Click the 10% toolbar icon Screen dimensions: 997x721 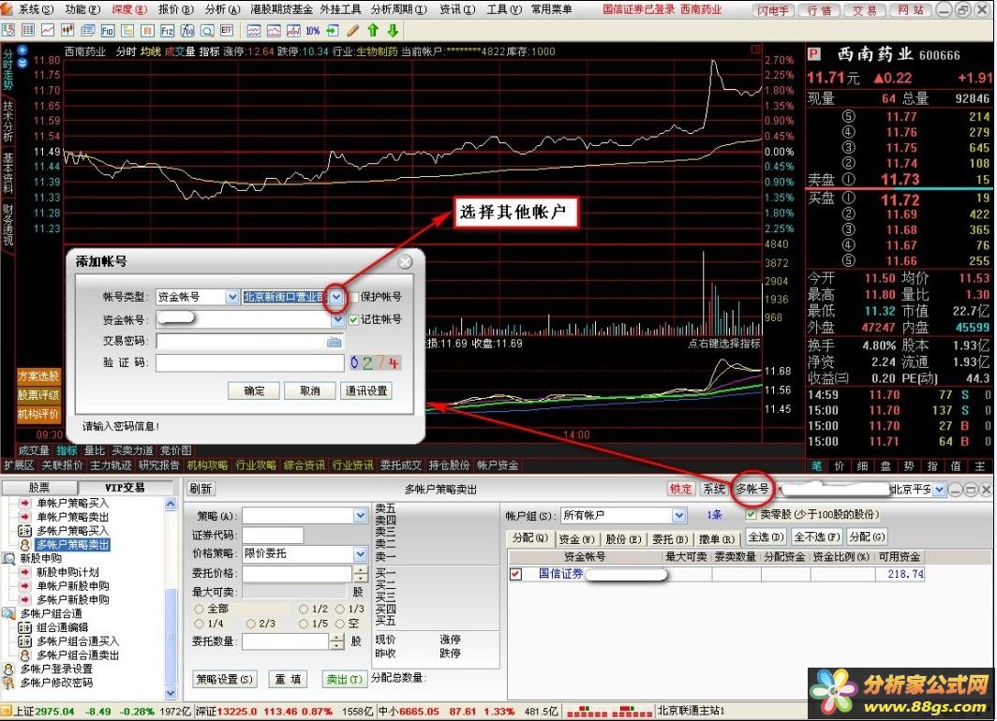click(x=313, y=31)
